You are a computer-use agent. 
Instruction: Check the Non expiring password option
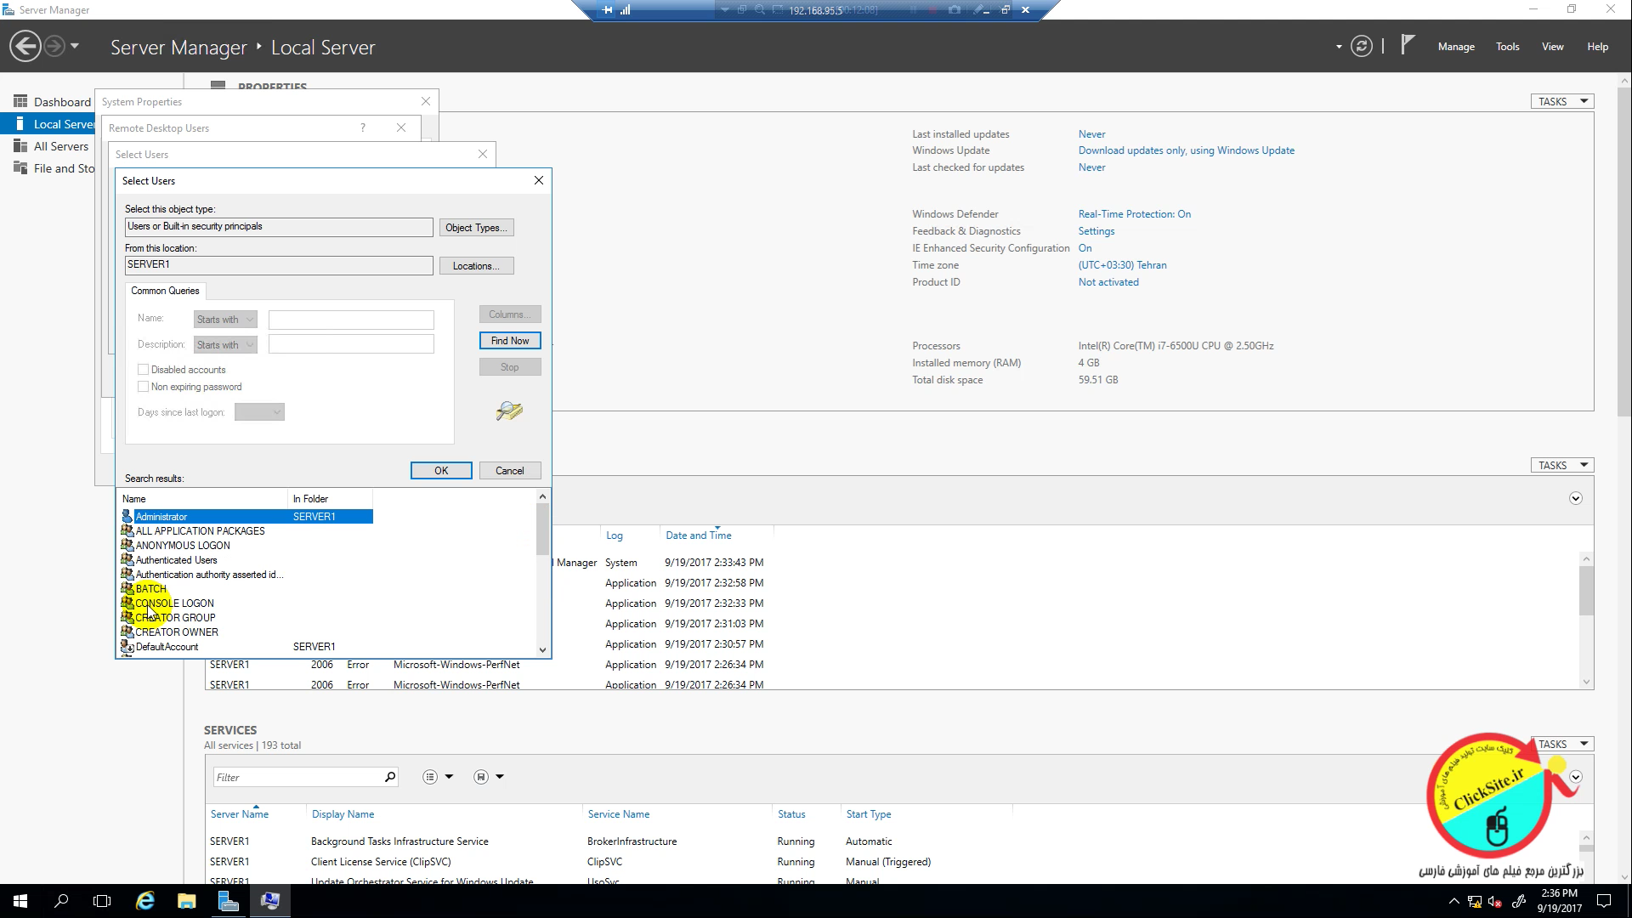pyautogui.click(x=144, y=387)
